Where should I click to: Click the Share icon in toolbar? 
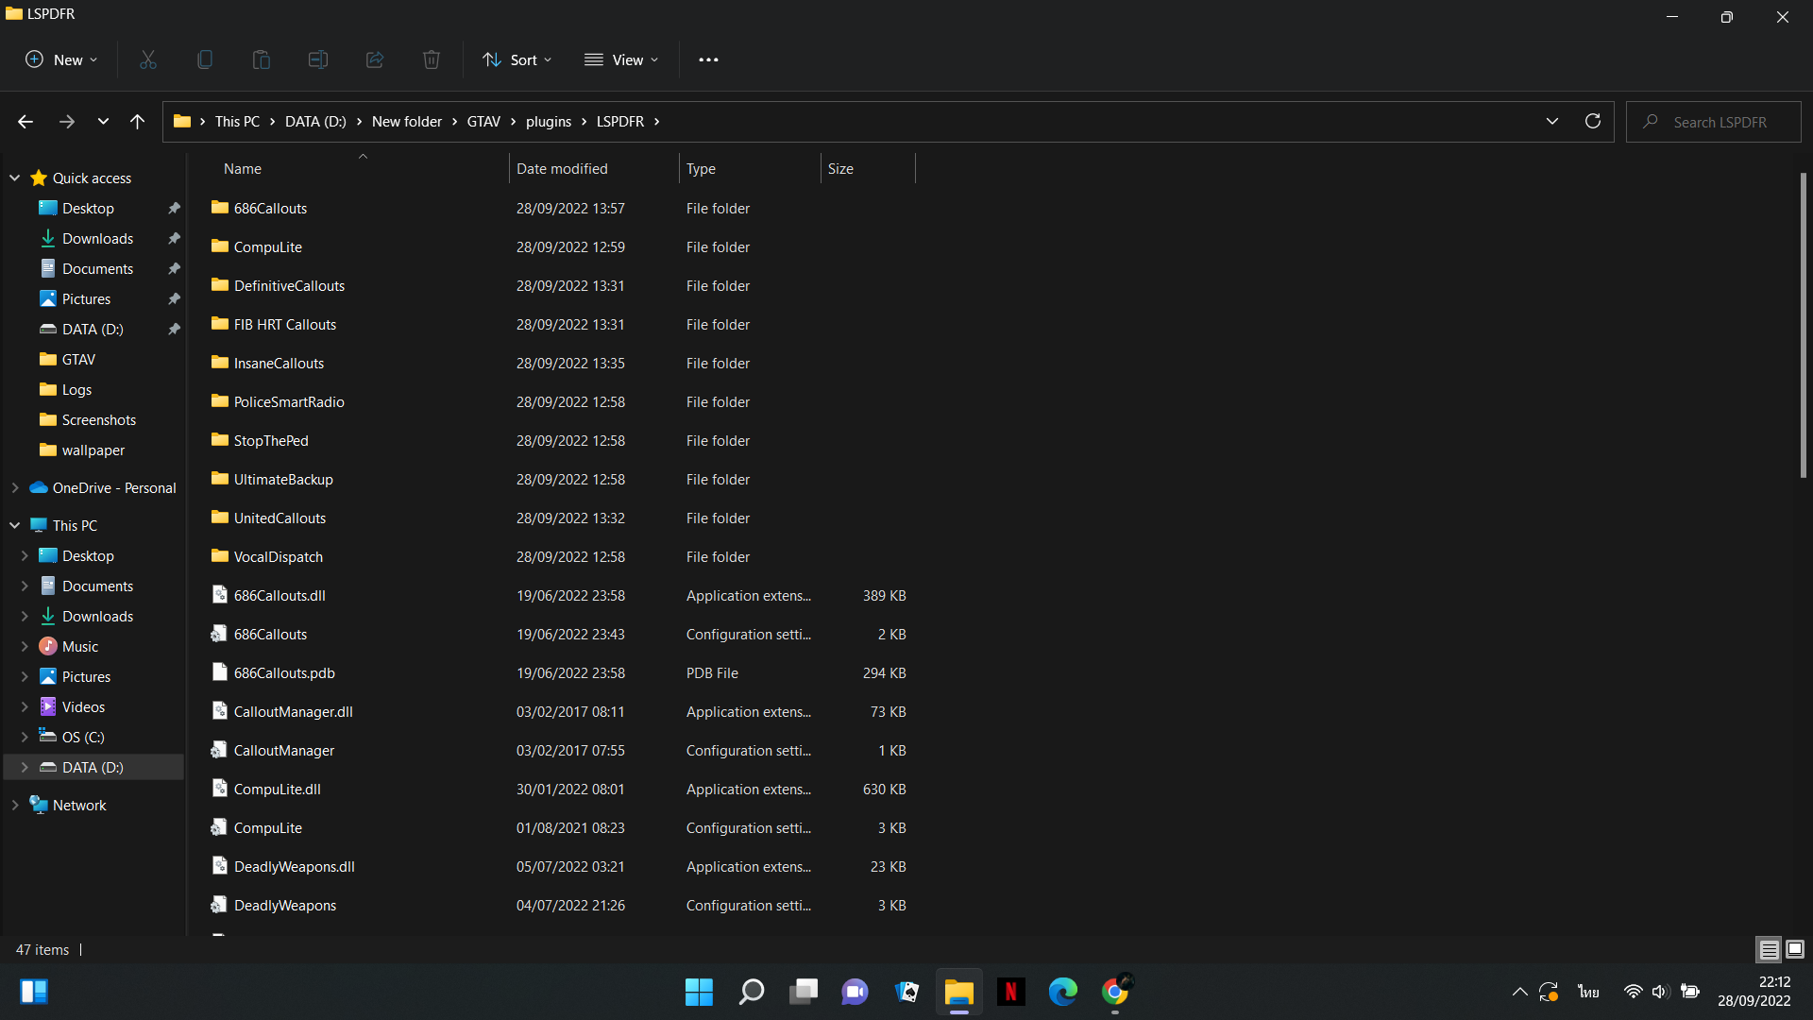[375, 59]
